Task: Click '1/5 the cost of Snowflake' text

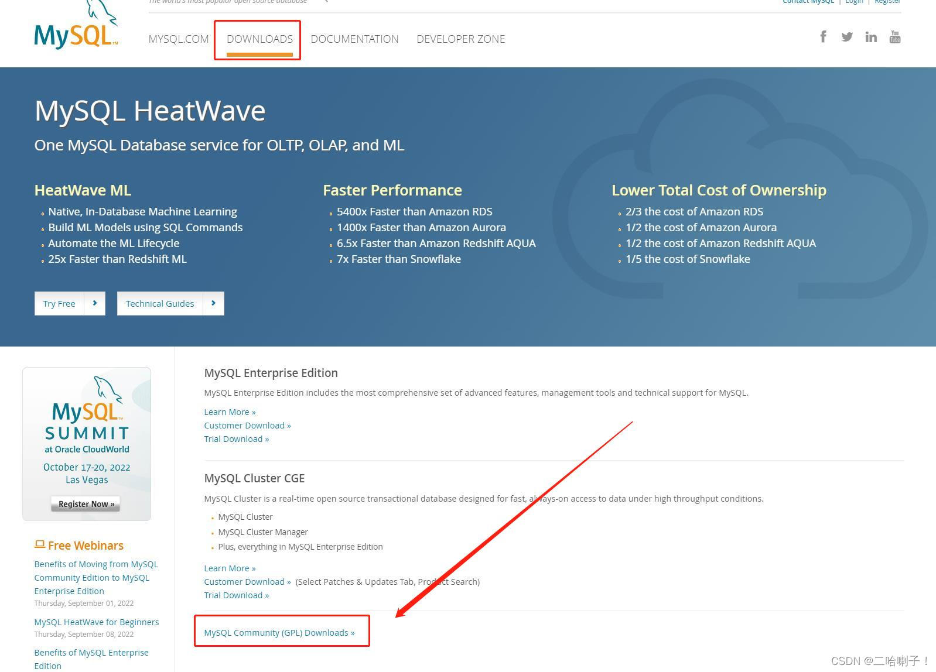Action: click(688, 259)
